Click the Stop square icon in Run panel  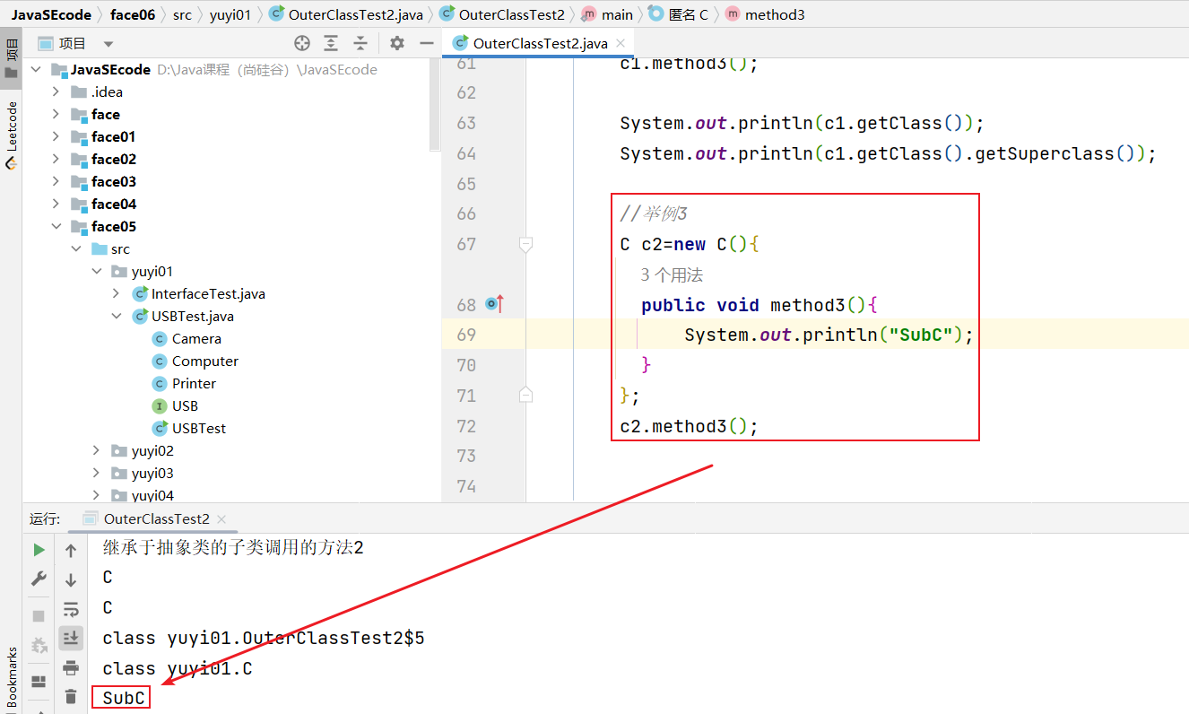(39, 616)
